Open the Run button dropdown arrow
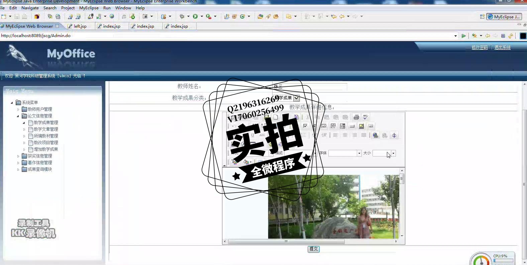Screen dimensions: 527x265 202,16
